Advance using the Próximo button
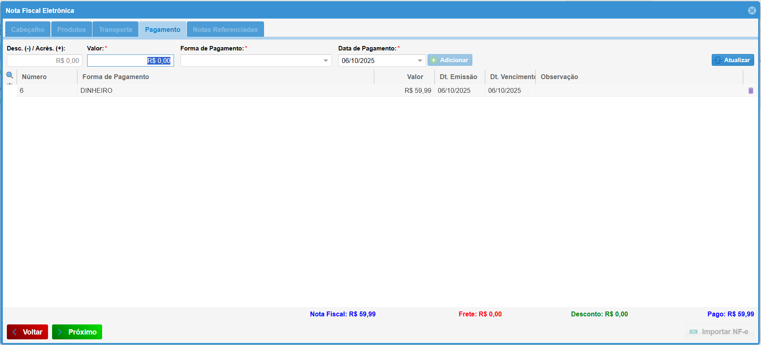Viewport: 761px width, 345px height. [77, 332]
